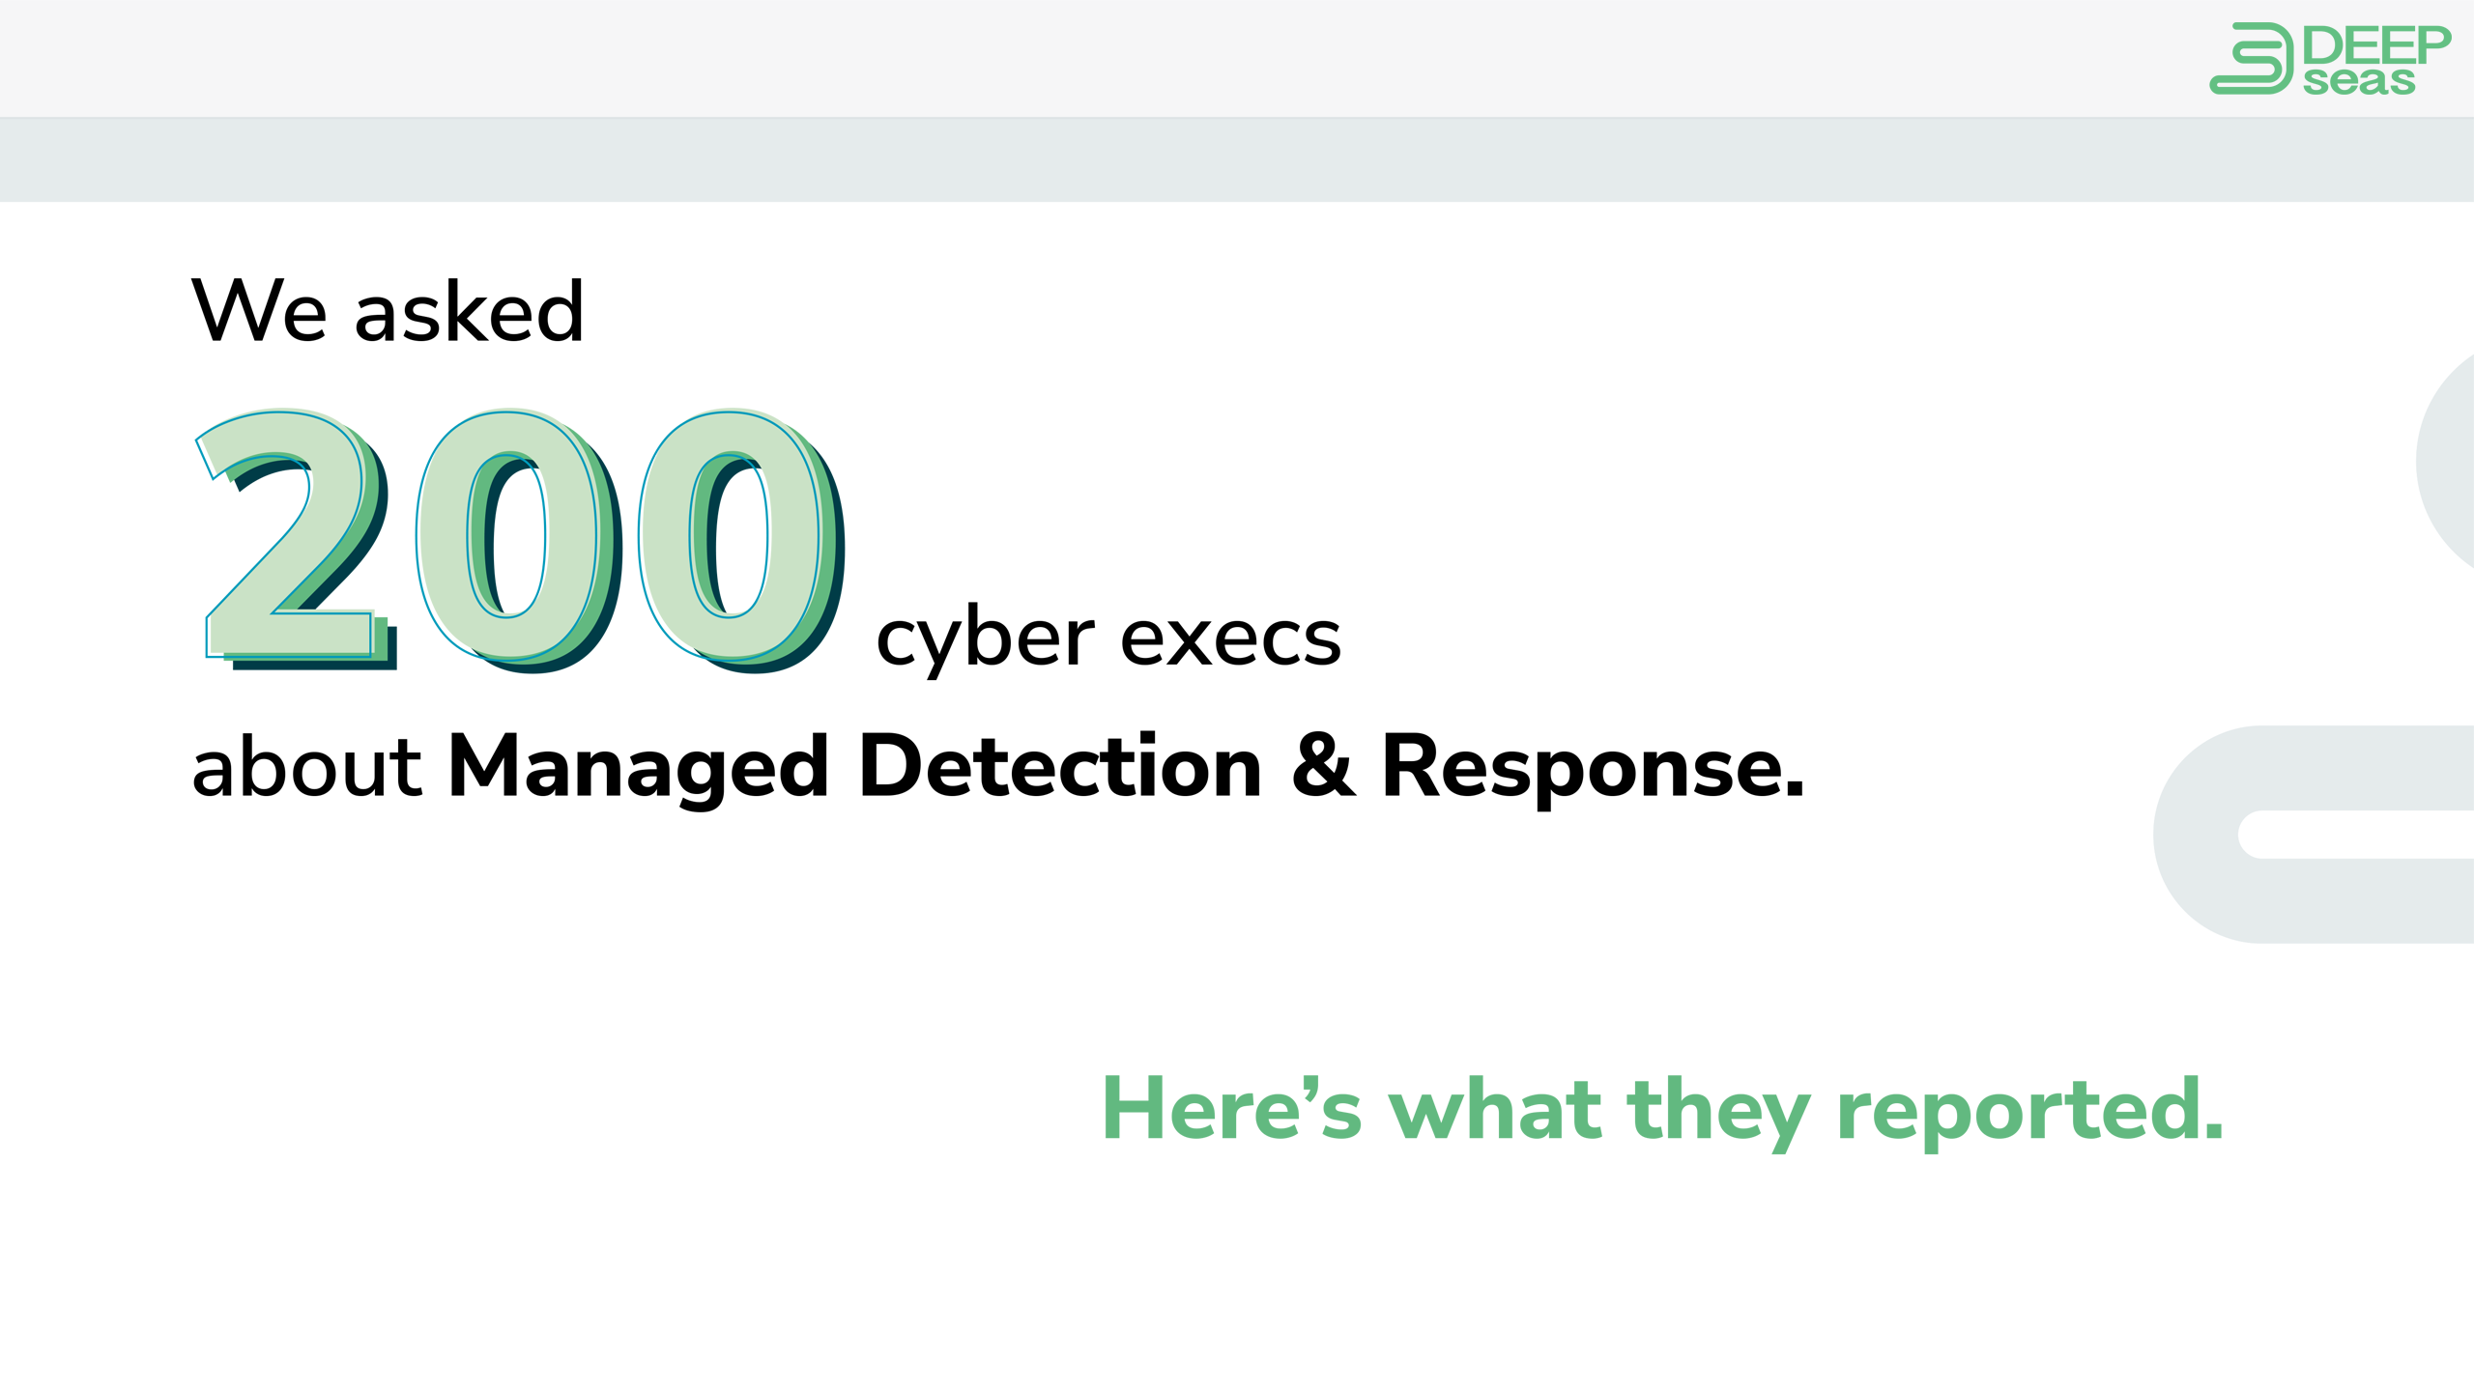2474x1391 pixels.
Task: Click the green words "what they"
Action: coord(1599,1111)
